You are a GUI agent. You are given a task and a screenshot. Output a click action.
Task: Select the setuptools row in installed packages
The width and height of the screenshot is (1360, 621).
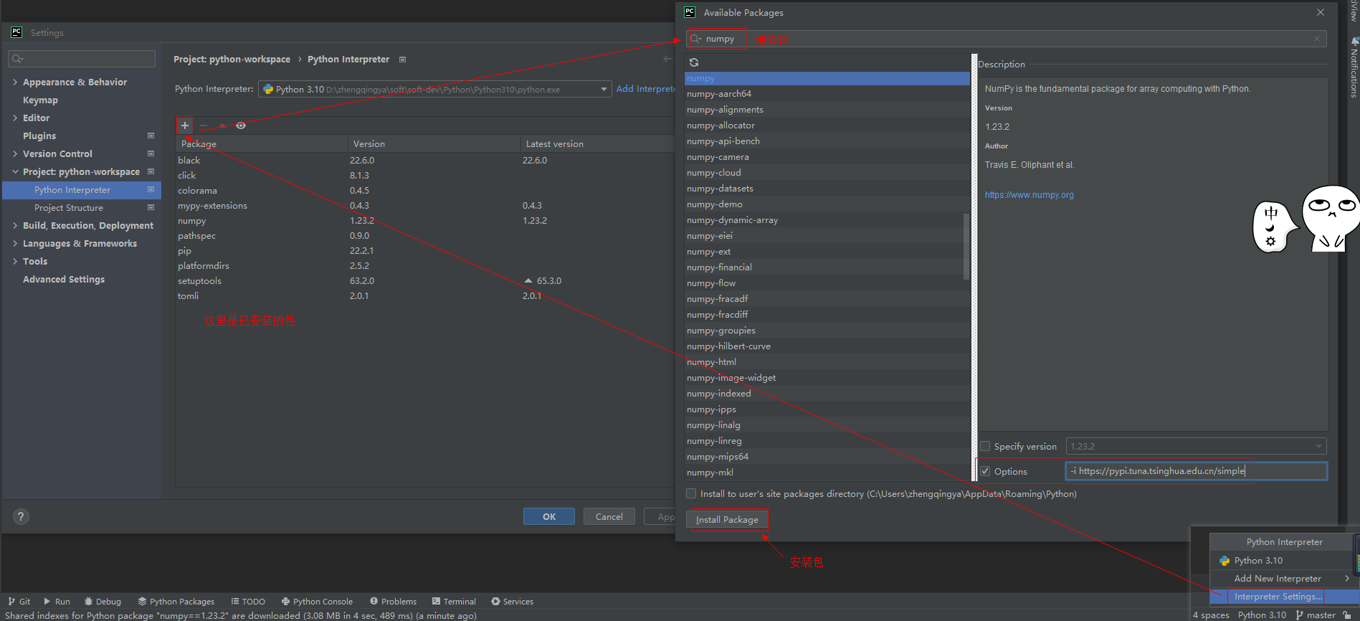coord(424,280)
